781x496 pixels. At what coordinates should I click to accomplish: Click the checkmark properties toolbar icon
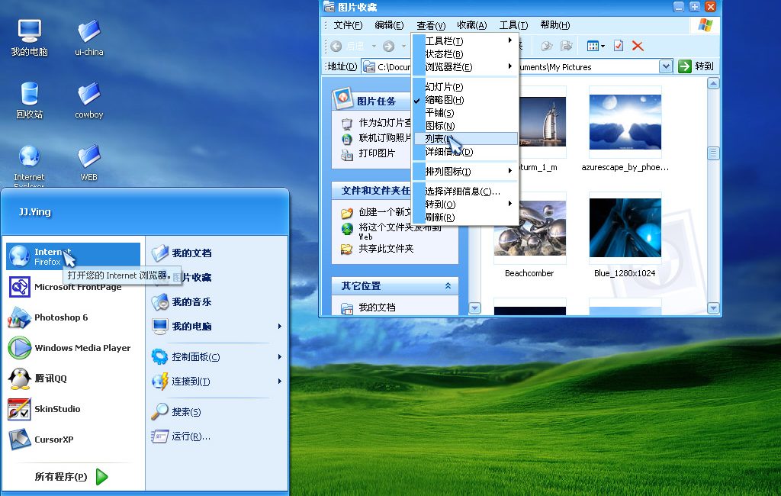pyautogui.click(x=618, y=46)
